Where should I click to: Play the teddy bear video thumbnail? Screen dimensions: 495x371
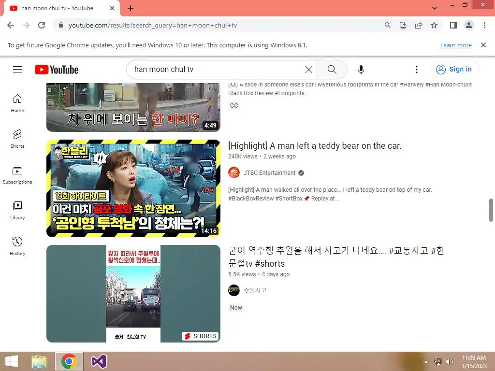click(x=133, y=188)
